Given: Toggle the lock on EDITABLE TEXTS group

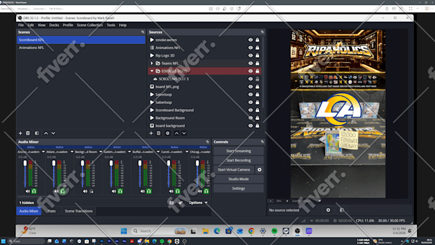Looking at the screenshot, I should tap(257, 71).
